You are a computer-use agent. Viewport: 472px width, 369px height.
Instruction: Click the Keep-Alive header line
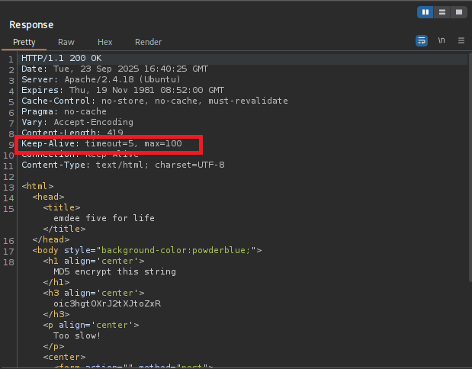tap(101, 144)
